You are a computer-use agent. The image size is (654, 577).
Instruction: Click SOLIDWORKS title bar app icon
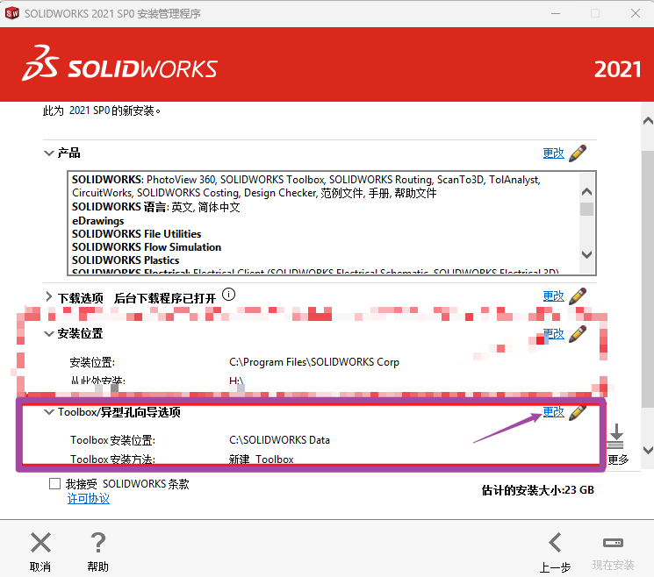coord(12,13)
